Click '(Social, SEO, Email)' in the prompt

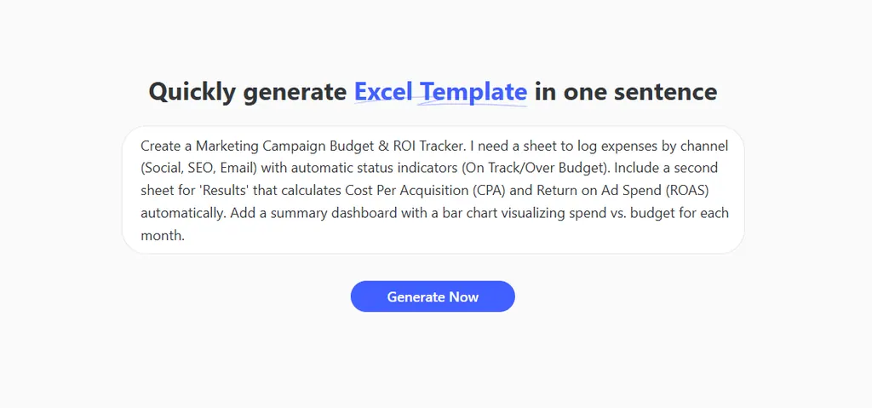click(x=199, y=168)
